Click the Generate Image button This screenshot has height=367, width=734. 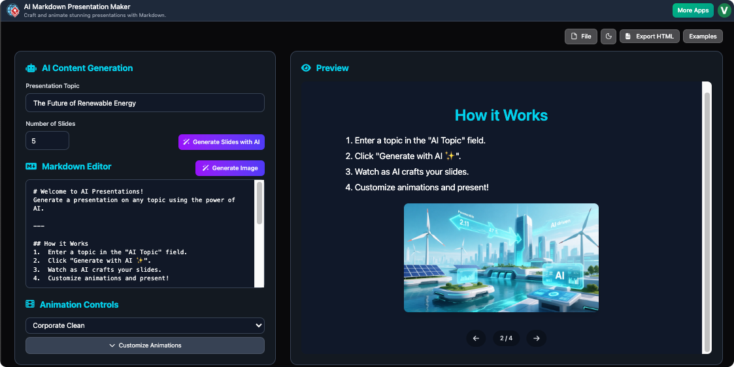pos(230,168)
